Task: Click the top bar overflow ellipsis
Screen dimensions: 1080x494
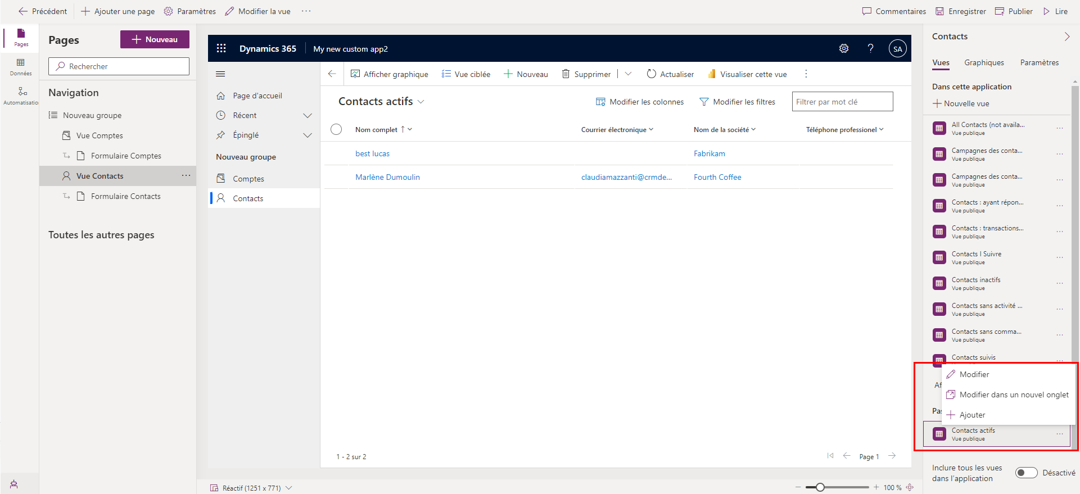Action: [x=306, y=11]
